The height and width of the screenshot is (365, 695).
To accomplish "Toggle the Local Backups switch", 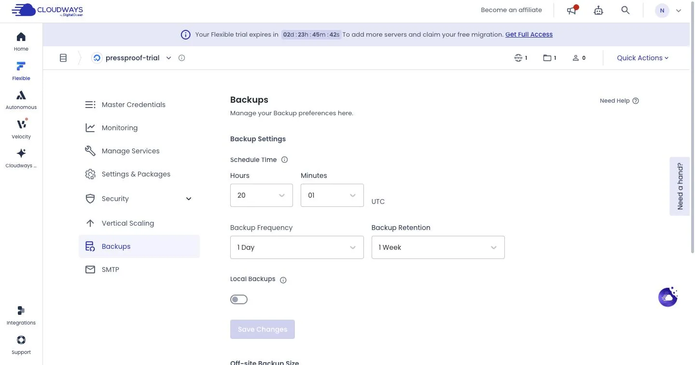I will point(239,299).
